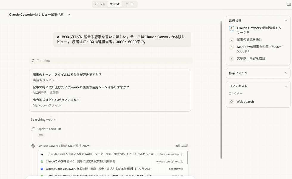Collapse the 進行状況 panel

(286, 21)
